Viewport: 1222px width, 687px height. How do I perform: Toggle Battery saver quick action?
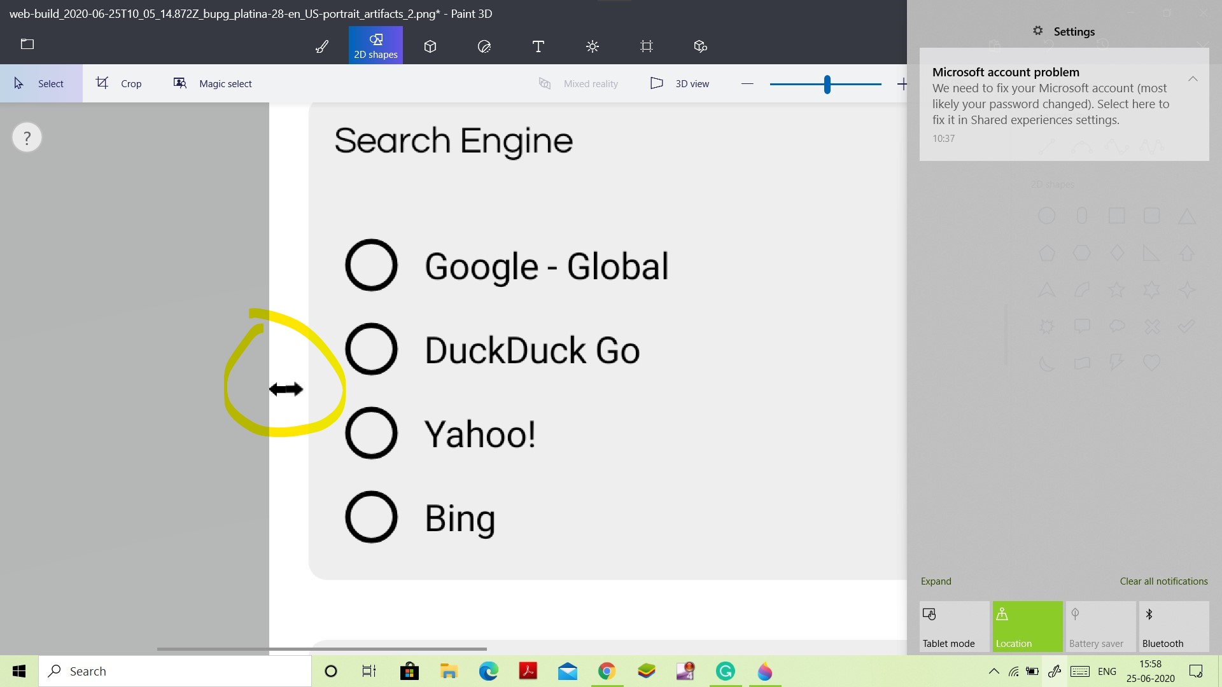click(x=1100, y=627)
